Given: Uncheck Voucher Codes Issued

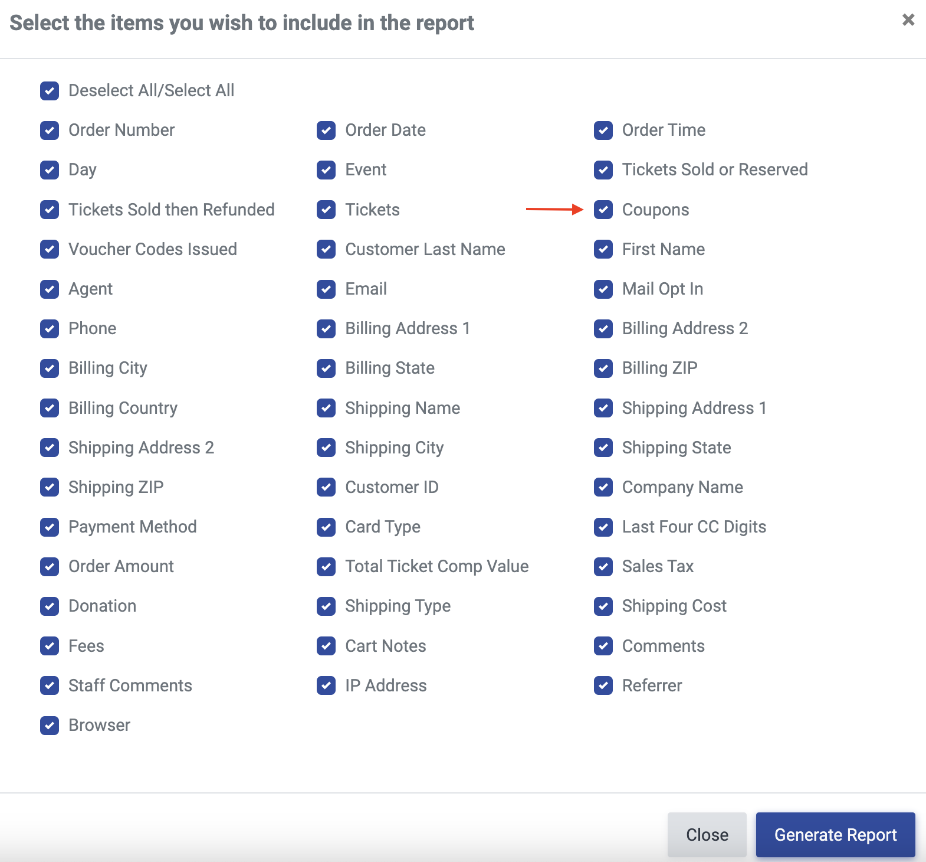Looking at the screenshot, I should (x=50, y=249).
